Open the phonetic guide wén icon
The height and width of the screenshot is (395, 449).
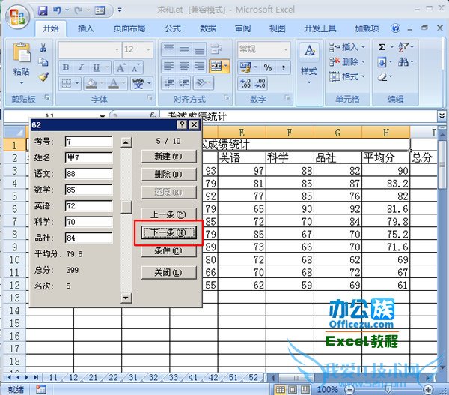[138, 83]
